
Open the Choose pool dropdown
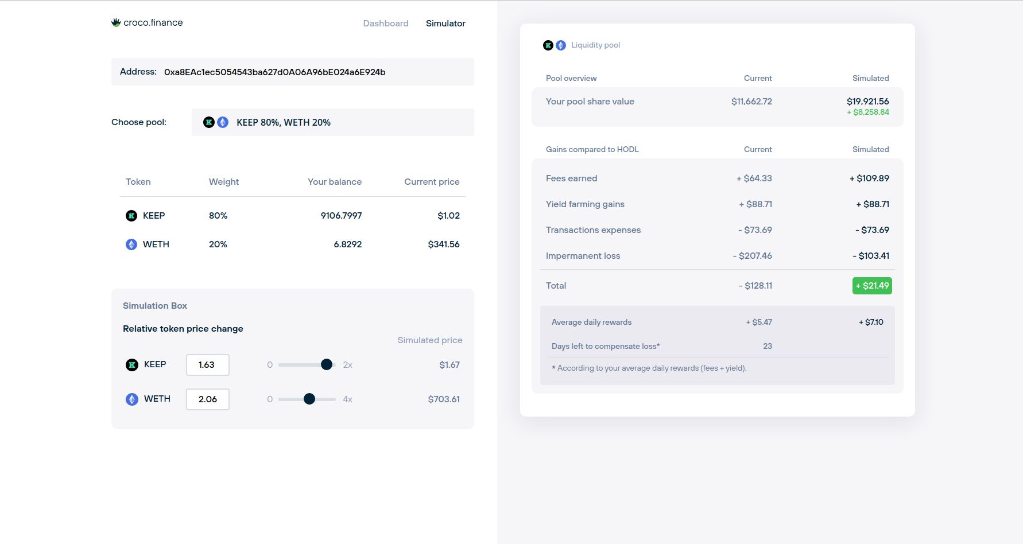tap(333, 122)
